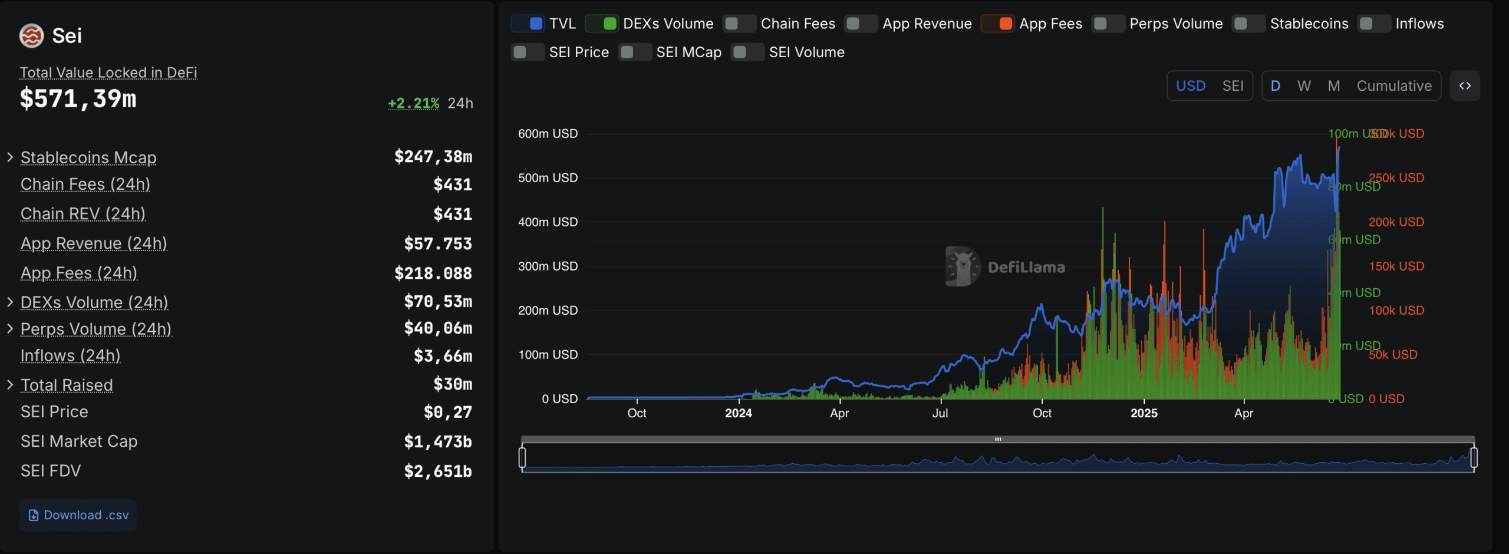Click the 600m USD y-axis label
The width and height of the screenshot is (1509, 554).
[548, 134]
